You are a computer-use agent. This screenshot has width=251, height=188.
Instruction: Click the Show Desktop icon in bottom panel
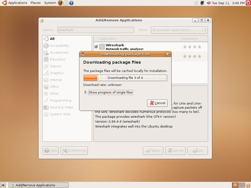coord(3,185)
